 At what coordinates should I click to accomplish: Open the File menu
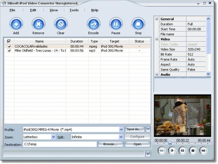point(13,10)
